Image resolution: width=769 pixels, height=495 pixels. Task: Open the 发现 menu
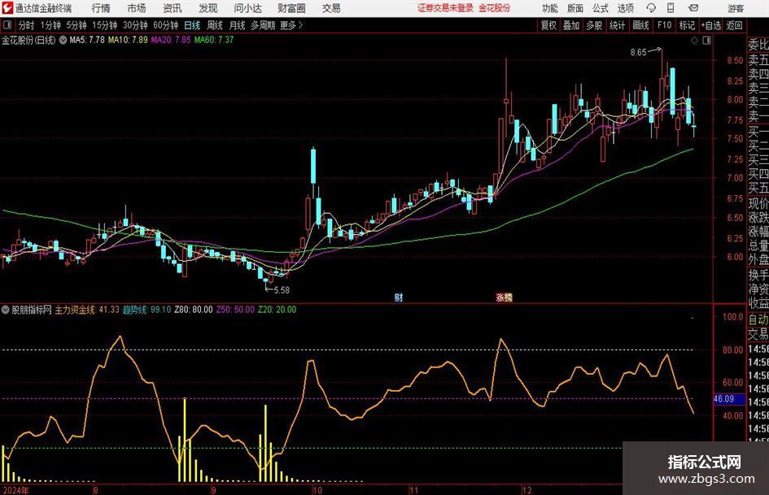coord(208,8)
